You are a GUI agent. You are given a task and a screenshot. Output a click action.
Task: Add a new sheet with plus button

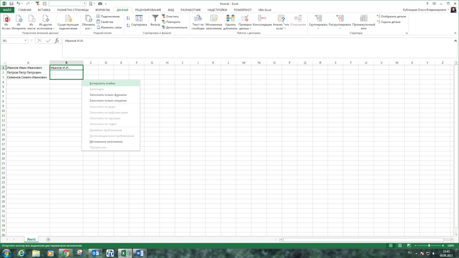pos(48,240)
